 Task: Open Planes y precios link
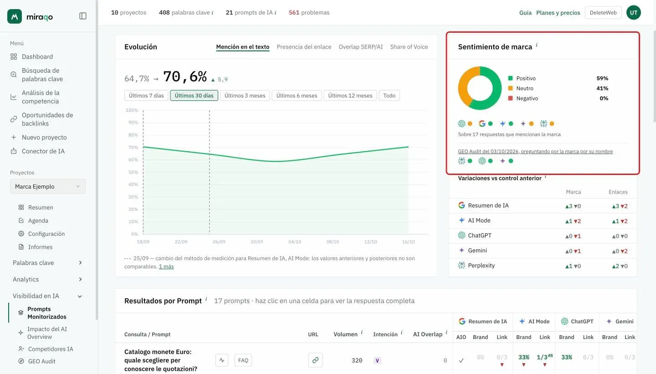[x=558, y=13]
